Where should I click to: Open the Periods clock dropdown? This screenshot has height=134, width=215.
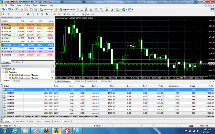pos(125,10)
